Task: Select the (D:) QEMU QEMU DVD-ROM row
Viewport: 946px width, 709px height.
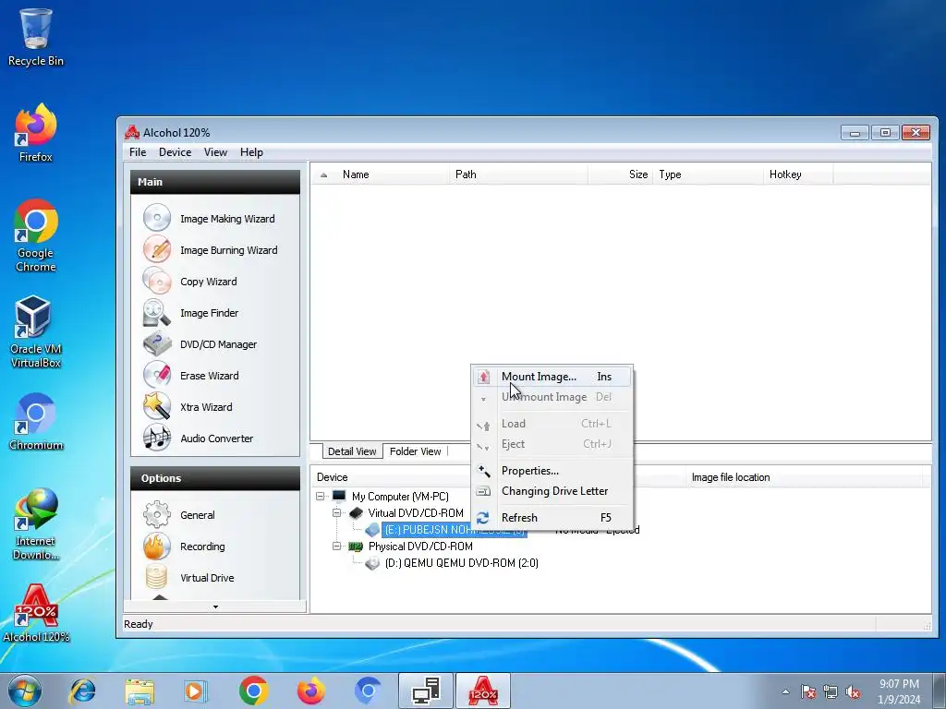Action: [462, 563]
